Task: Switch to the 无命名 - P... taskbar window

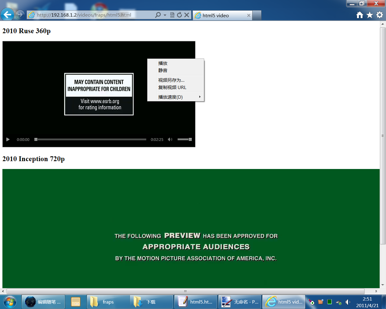Action: tap(240, 302)
